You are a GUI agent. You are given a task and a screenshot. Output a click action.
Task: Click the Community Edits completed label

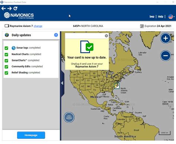(x=27, y=67)
